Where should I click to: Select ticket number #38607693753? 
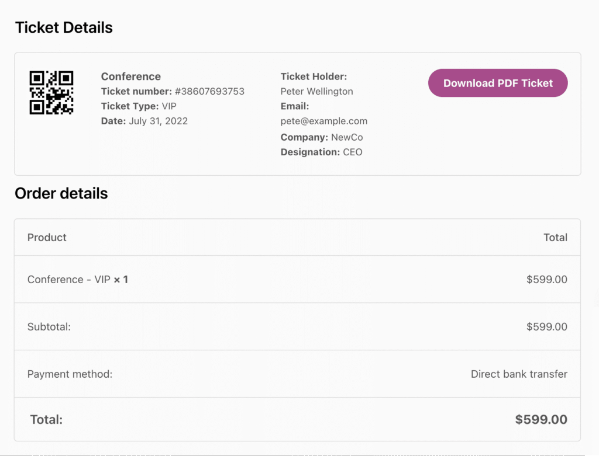pyautogui.click(x=209, y=91)
